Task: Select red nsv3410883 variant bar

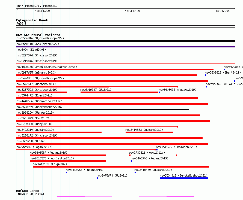Action: pos(149,132)
